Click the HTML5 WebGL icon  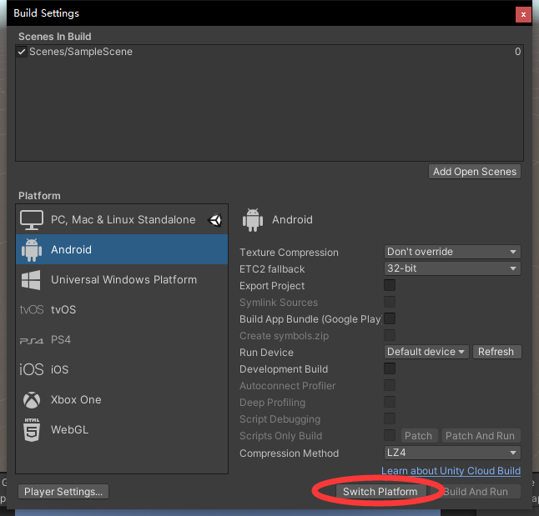coord(32,430)
